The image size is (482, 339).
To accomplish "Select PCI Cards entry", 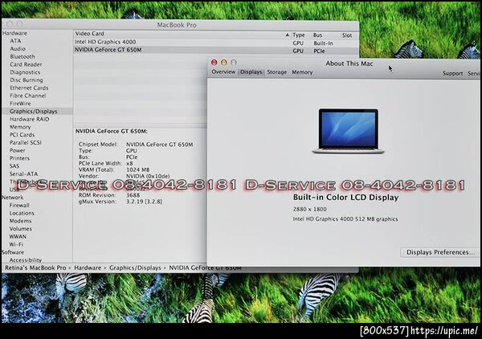I will pyautogui.click(x=22, y=135).
